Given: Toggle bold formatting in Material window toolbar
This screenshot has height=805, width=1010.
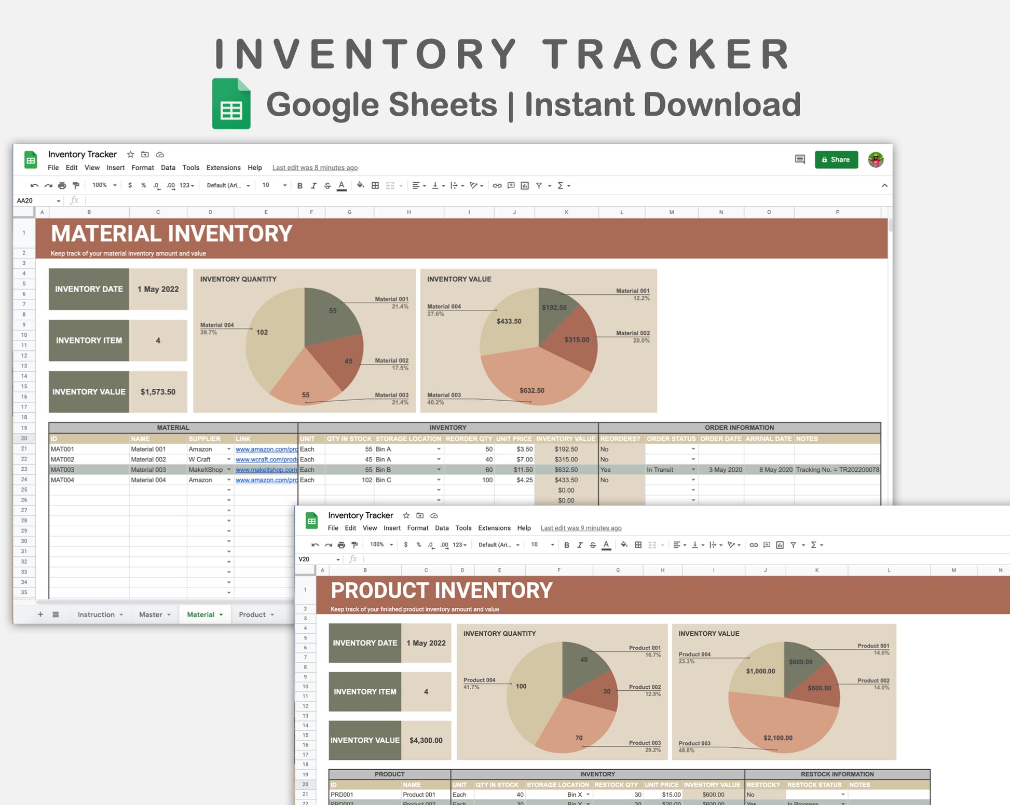Looking at the screenshot, I should (299, 185).
